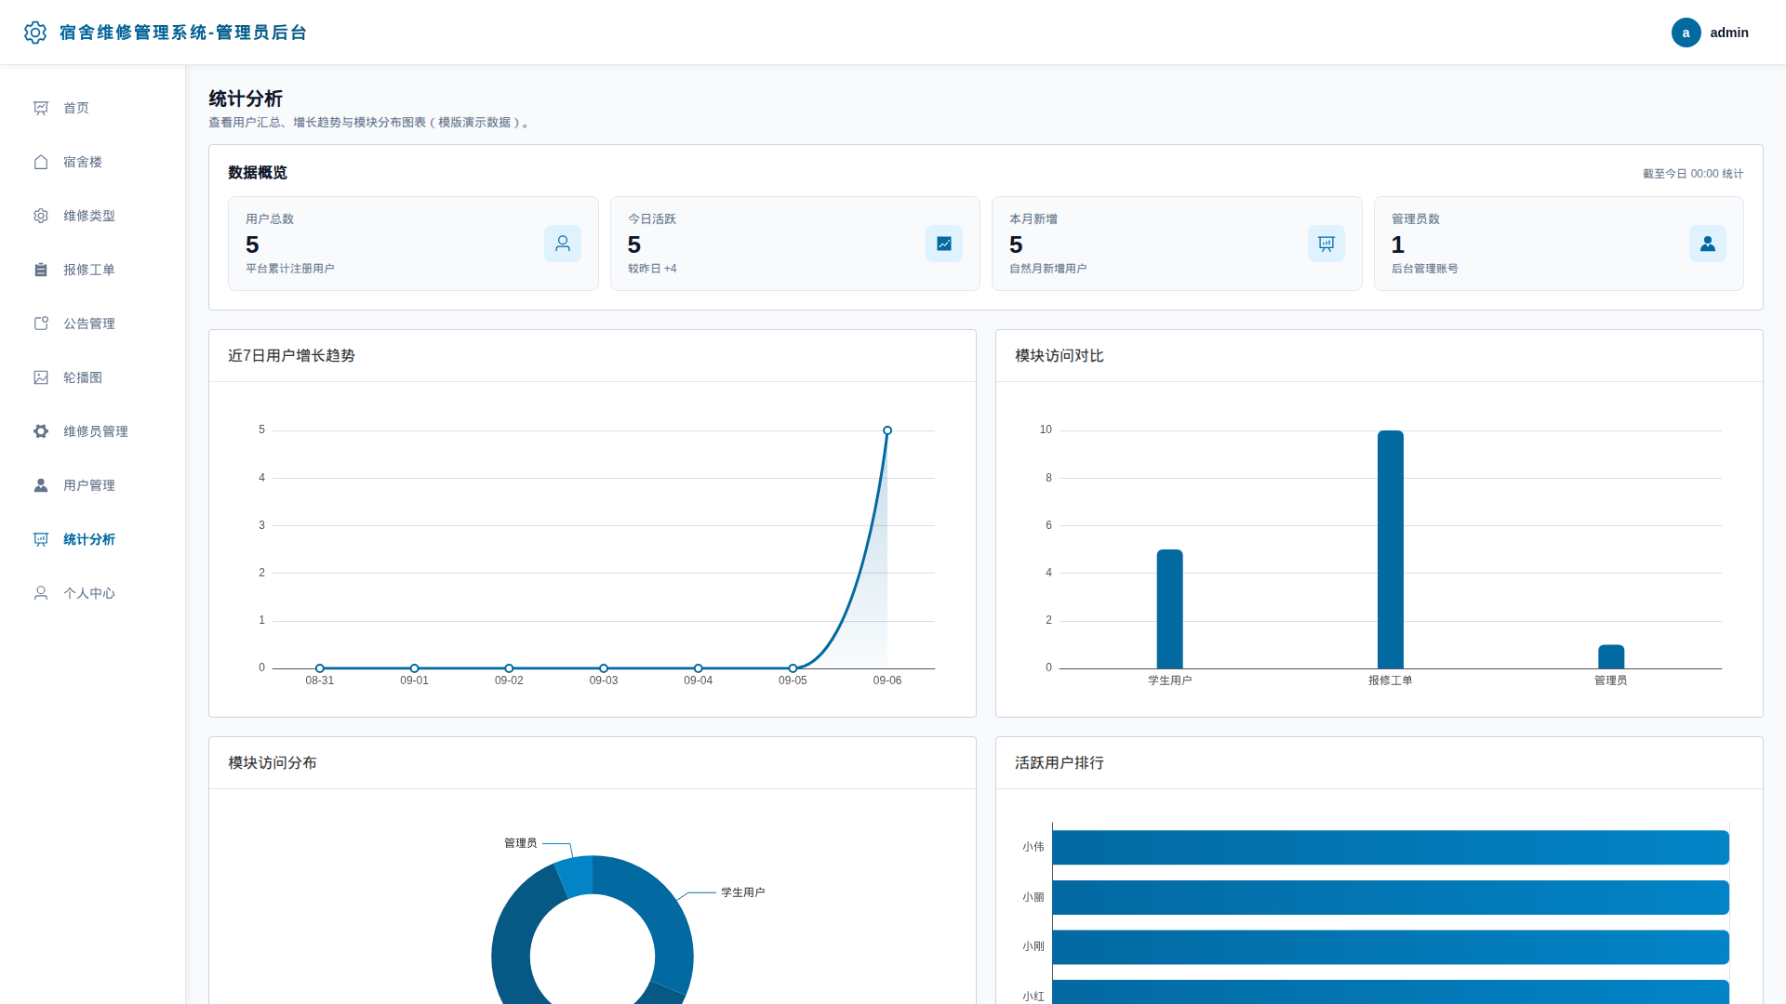Click the 较昨日 +4 text
Viewport: 1786px width, 1004px height.
pos(652,269)
